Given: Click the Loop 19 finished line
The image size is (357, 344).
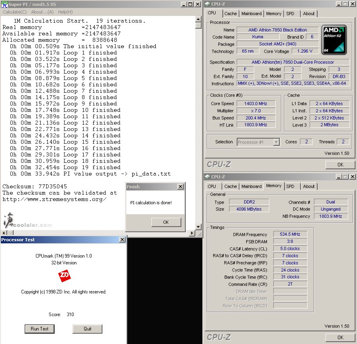Looking at the screenshot, I should click(65, 168).
